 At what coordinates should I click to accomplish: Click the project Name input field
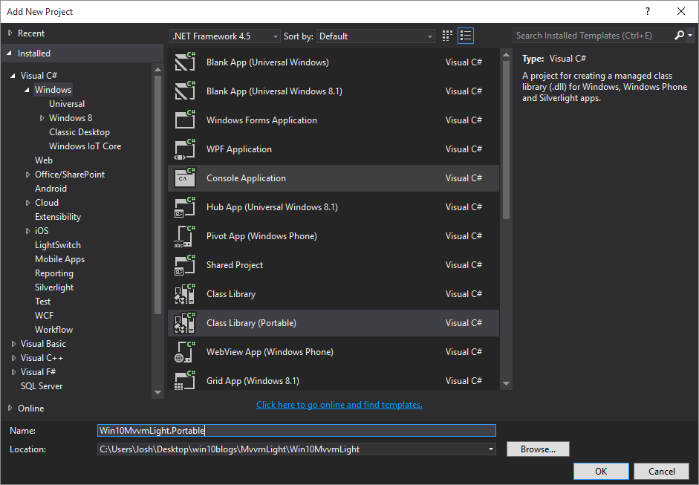pos(296,430)
